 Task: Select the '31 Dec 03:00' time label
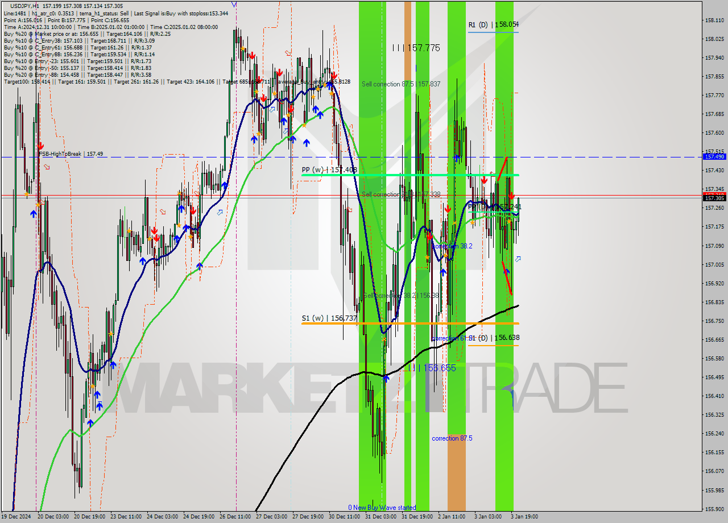click(380, 517)
